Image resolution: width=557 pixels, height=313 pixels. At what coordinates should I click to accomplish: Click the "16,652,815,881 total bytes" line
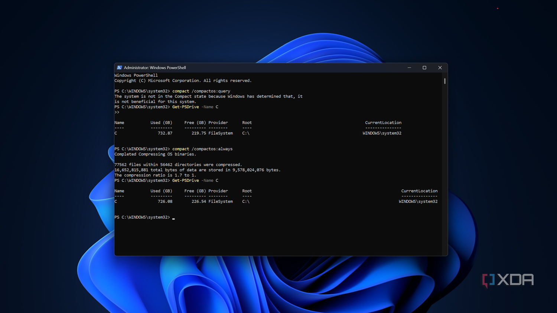[198, 170]
